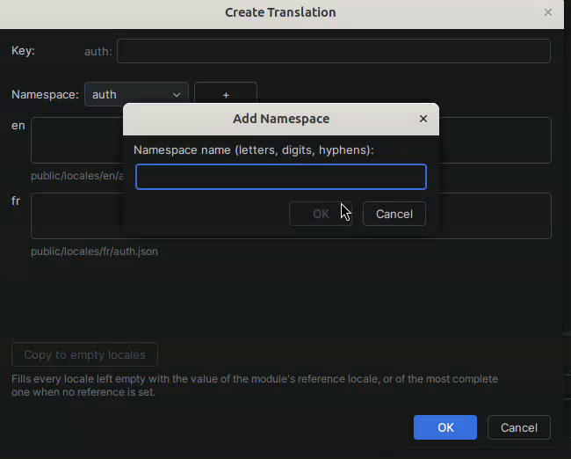Click the 'en' locale label
Screen dimensions: 571x459
click(18, 126)
